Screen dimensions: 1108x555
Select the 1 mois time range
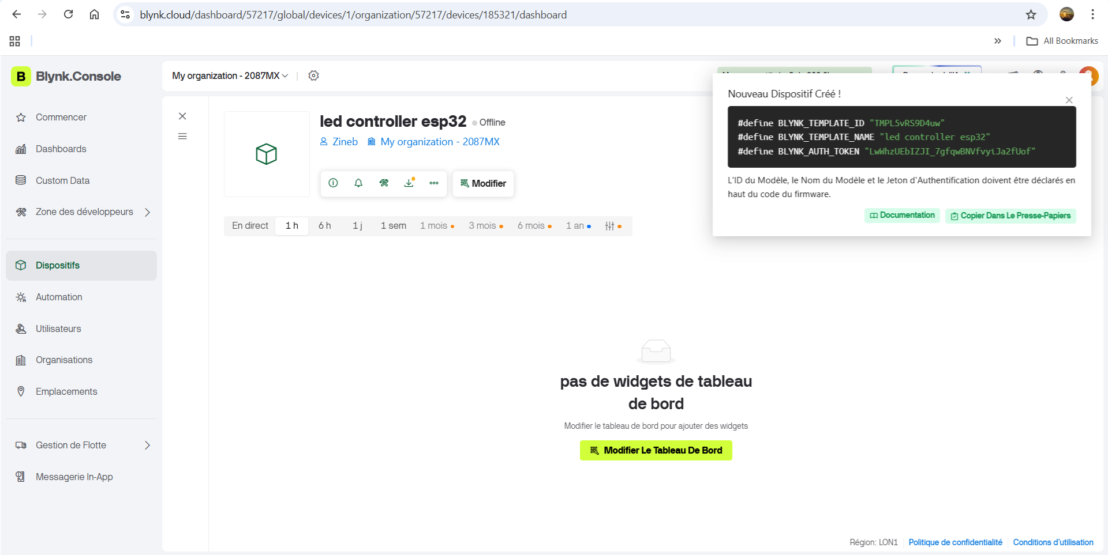[x=437, y=226]
